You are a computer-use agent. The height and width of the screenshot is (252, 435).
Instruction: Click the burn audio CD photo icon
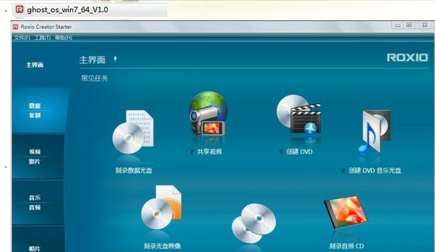(x=346, y=212)
